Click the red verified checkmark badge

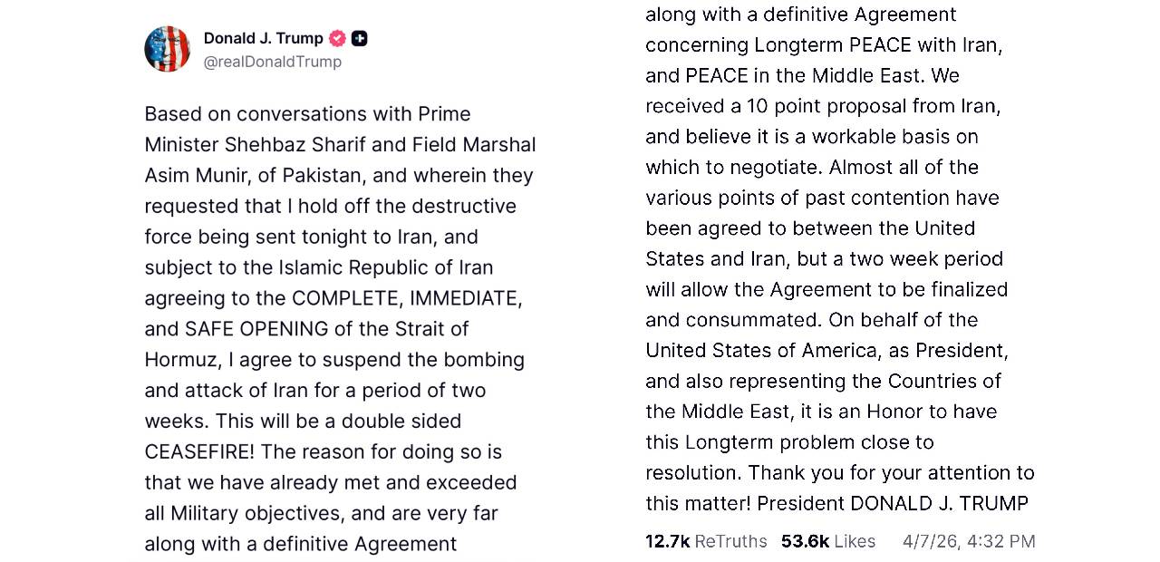[x=337, y=38]
